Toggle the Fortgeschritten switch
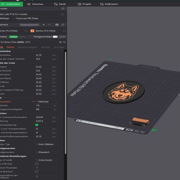This screenshot has width=180, height=180. point(55,37)
